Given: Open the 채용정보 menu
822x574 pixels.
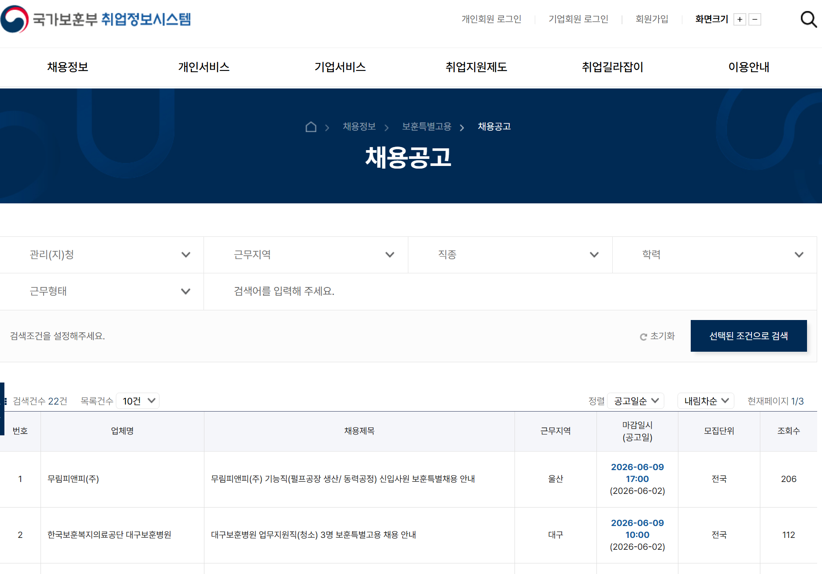Looking at the screenshot, I should coord(68,67).
